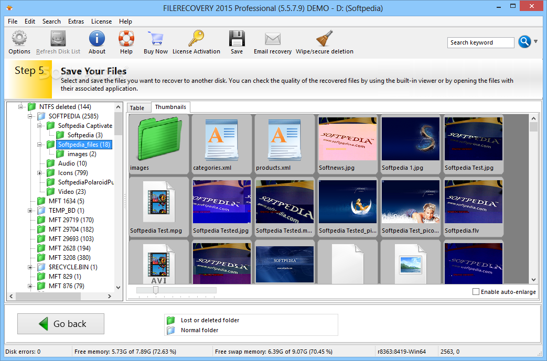This screenshot has width=547, height=361.
Task: Open the Extras menu
Action: (x=76, y=21)
